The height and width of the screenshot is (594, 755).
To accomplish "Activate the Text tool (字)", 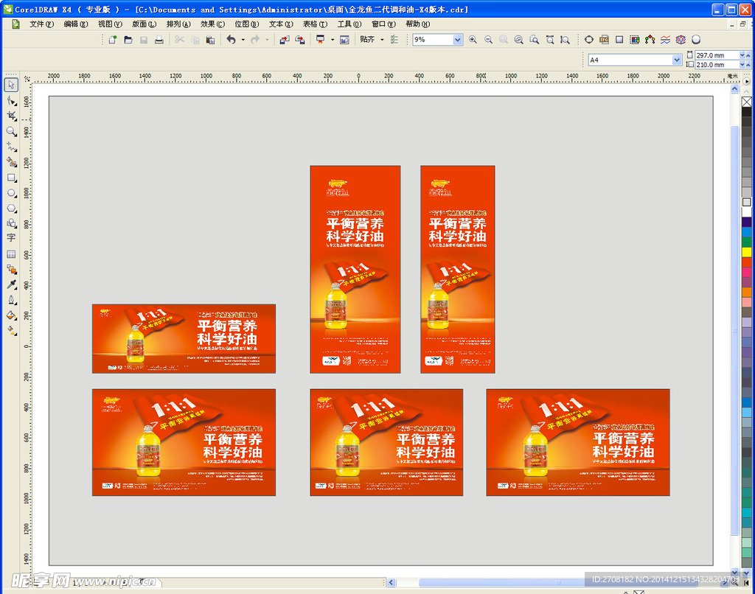I will 11,238.
